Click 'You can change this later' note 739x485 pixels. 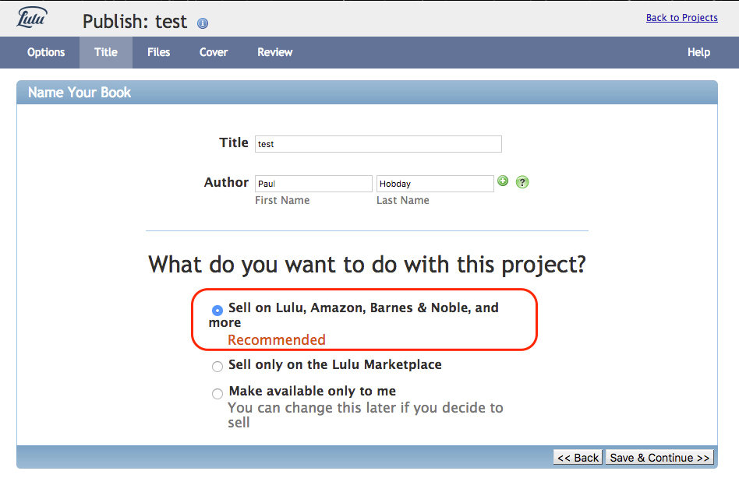click(366, 415)
